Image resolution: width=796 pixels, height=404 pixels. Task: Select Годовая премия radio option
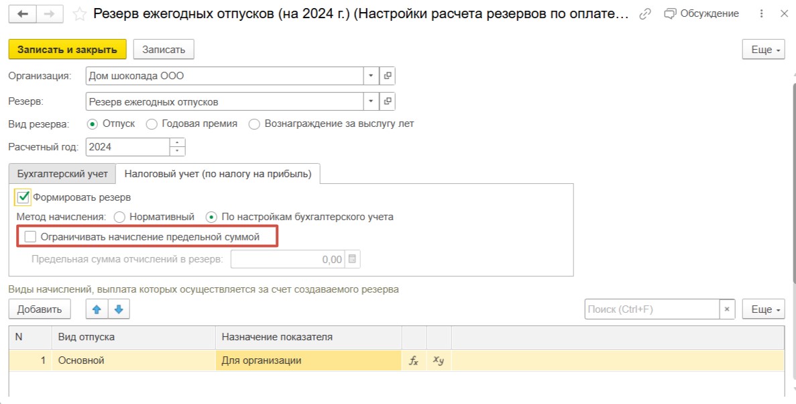152,124
